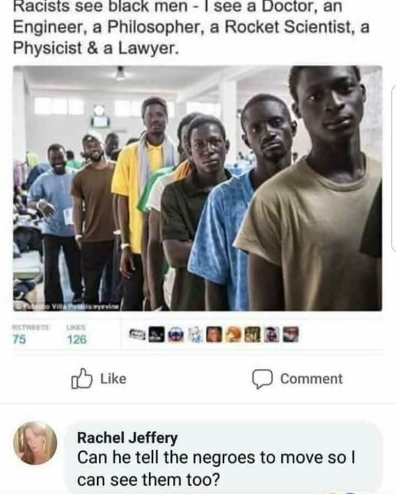Click the thumbs-up Like icon
Image resolution: width=396 pixels, height=494 pixels.
coord(82,378)
